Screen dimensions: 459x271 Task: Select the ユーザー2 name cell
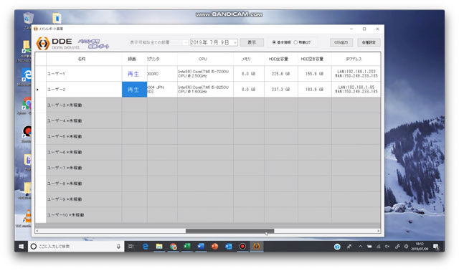tap(84, 90)
